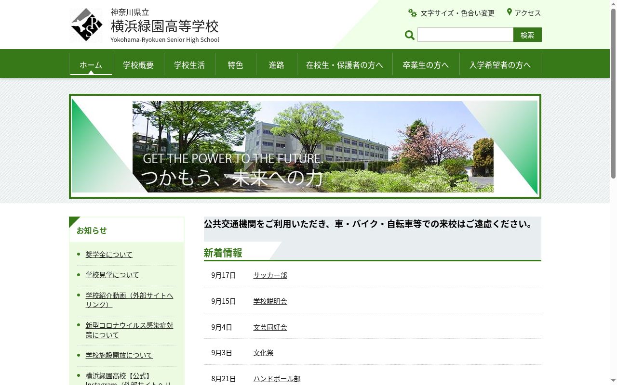Open the 学校説明会 news link
Viewport: 617px width, 385px height.
tap(270, 301)
